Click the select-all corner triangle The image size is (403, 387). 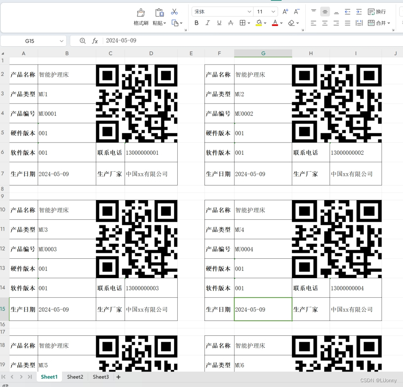click(x=3, y=54)
